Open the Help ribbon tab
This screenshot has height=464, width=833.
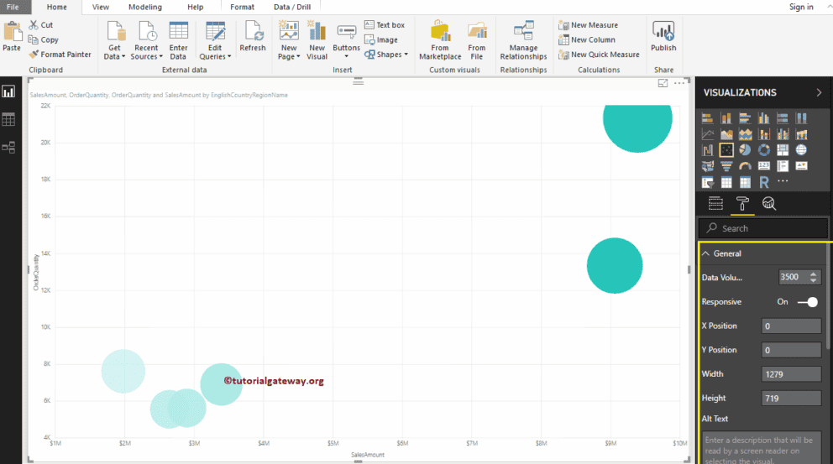pyautogui.click(x=195, y=7)
